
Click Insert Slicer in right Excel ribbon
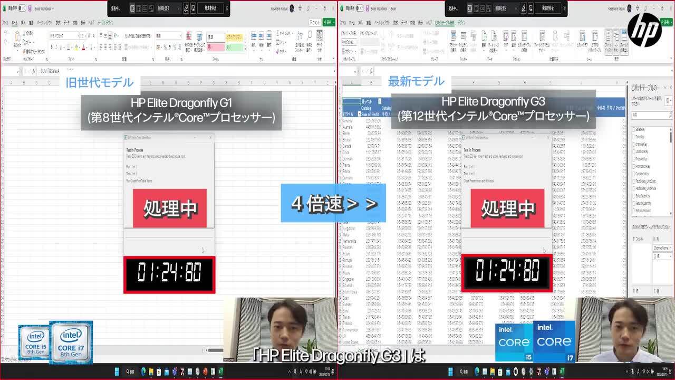coord(453,41)
